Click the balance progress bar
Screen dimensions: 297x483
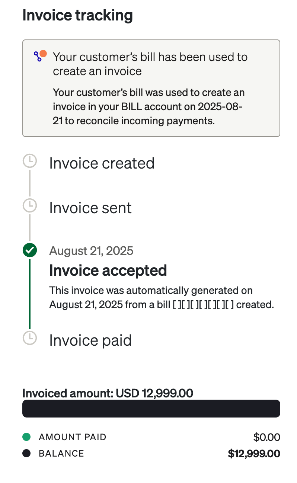tap(151, 408)
